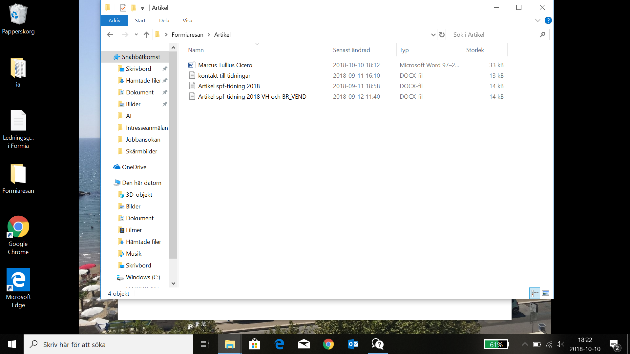Open Microsoft Store from the taskbar

click(254, 344)
